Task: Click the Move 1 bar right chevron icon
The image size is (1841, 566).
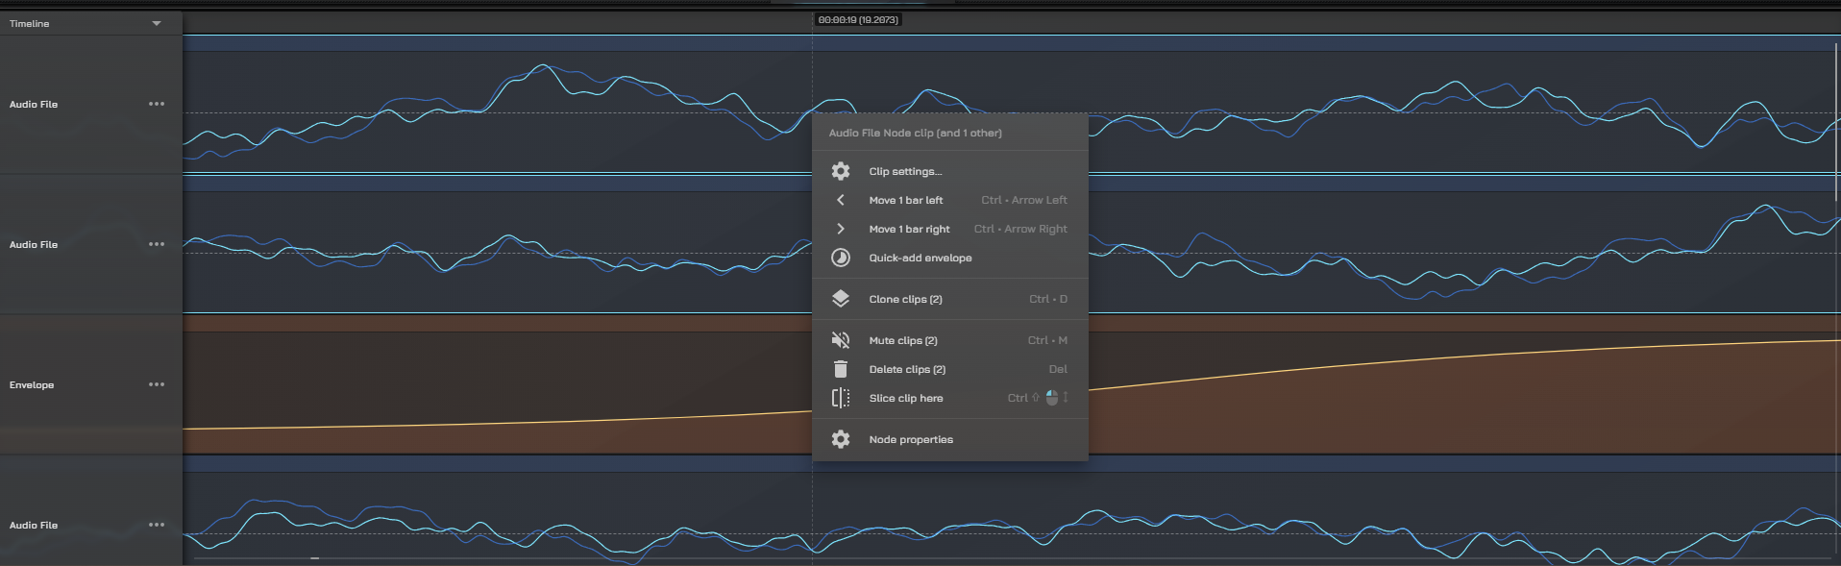Action: [841, 229]
